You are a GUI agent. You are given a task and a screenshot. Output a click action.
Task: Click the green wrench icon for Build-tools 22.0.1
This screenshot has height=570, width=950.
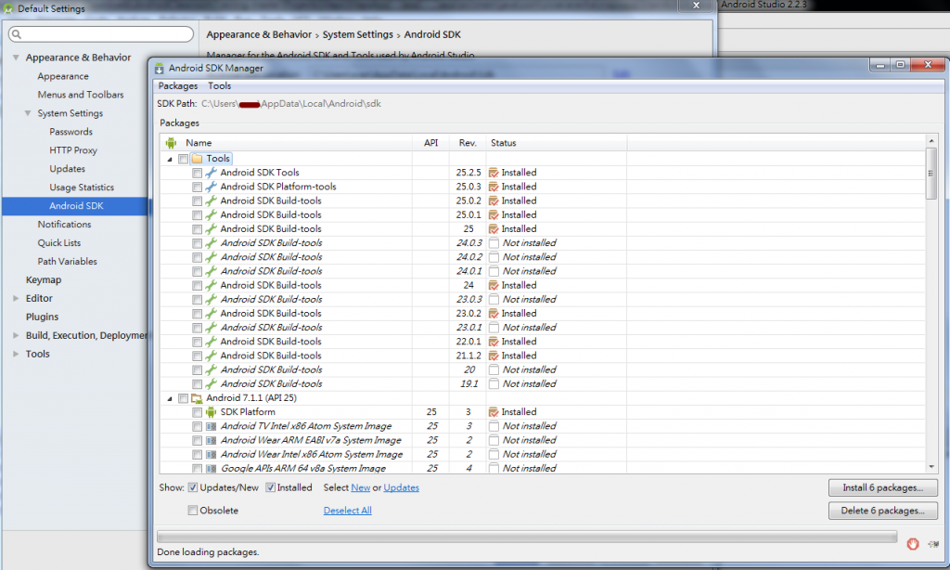(211, 342)
